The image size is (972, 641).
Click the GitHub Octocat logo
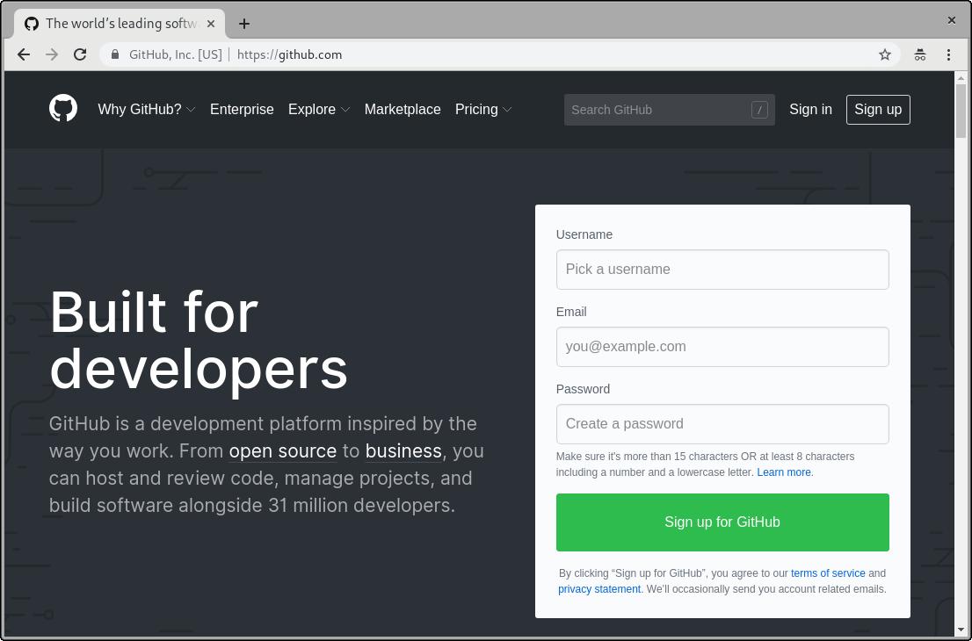coord(63,109)
